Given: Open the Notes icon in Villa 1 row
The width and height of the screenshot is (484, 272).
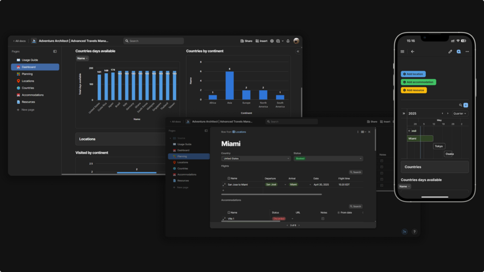Looking at the screenshot, I should pos(323,219).
